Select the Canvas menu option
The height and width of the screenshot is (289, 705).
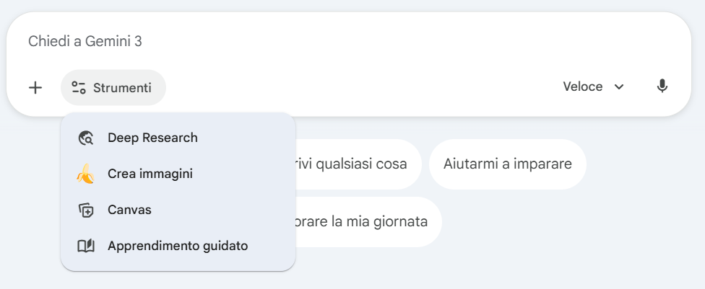(x=129, y=210)
